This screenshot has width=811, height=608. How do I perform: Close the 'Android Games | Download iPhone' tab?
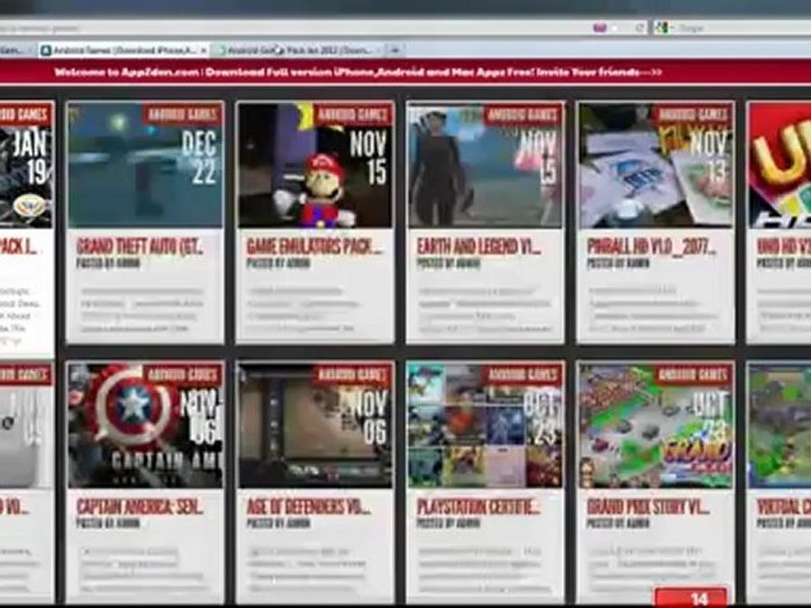[204, 50]
